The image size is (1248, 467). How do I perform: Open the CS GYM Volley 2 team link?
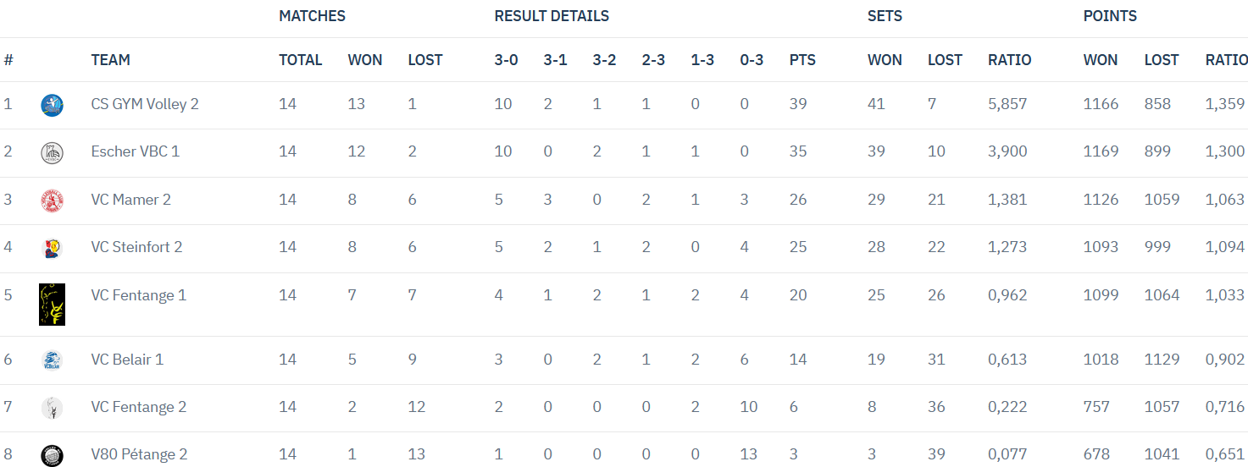[x=145, y=104]
